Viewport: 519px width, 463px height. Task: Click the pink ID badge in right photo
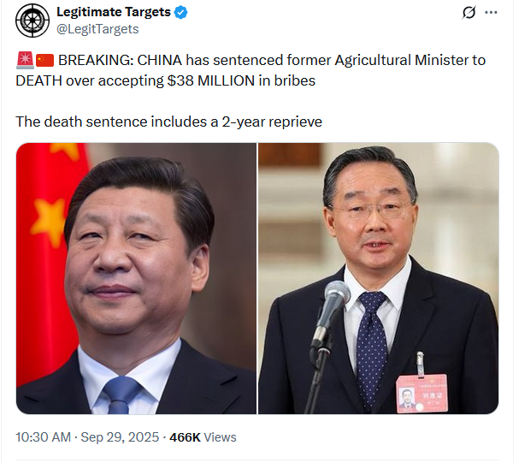pyautogui.click(x=422, y=394)
